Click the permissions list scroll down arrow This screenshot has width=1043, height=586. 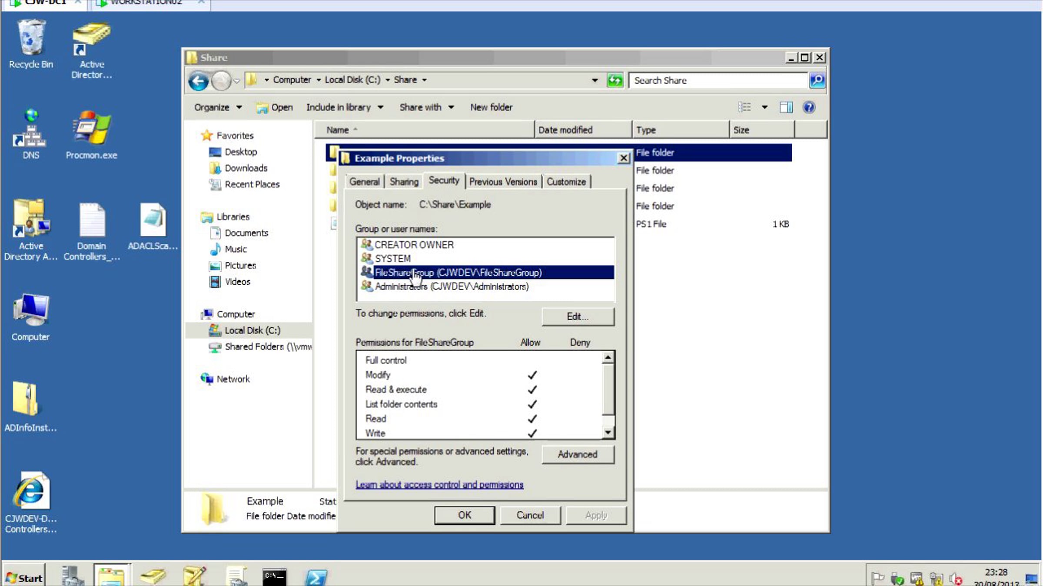(608, 432)
